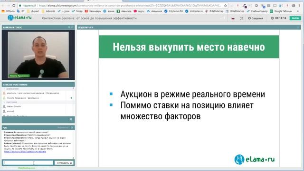Send chat message with Отправить button

click(64, 163)
